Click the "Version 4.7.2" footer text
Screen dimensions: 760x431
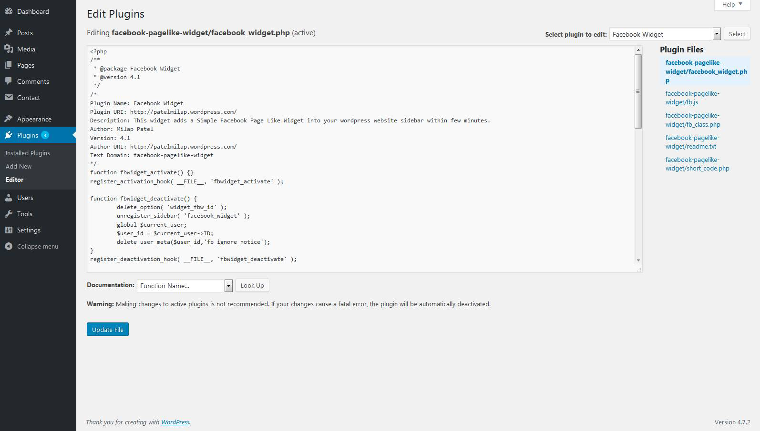click(x=732, y=422)
